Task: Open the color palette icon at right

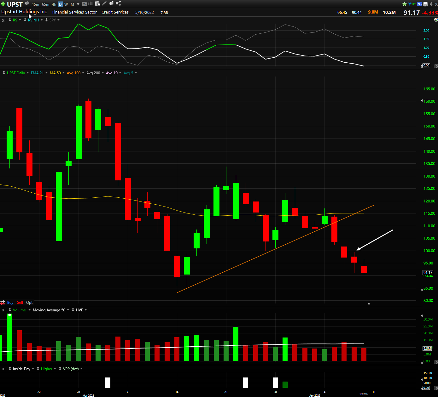Action: point(436,20)
